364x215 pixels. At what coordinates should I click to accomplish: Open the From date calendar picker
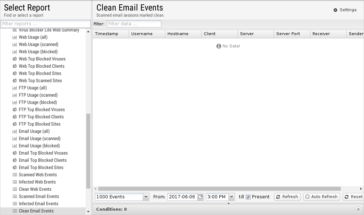point(200,197)
